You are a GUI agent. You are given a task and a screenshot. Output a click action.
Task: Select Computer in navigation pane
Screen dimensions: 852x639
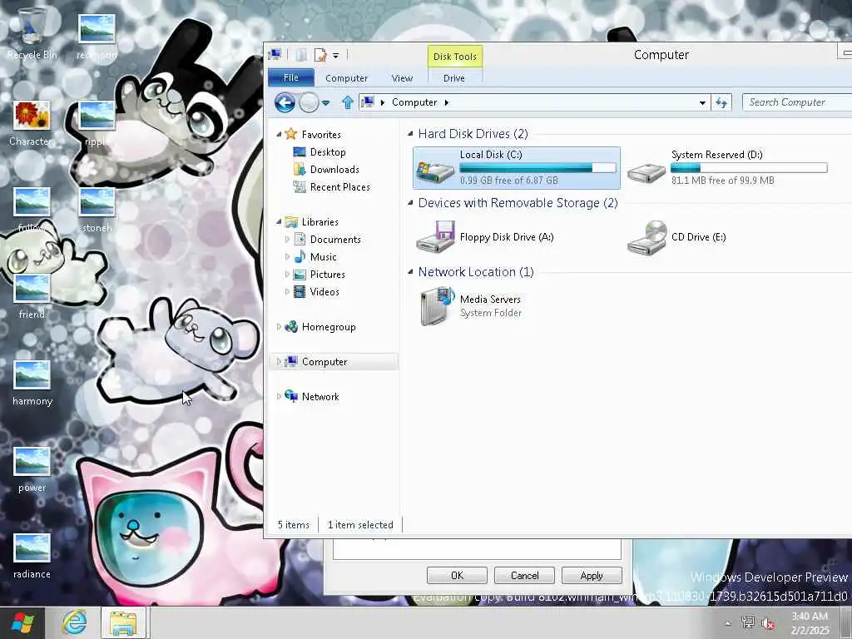click(x=334, y=362)
